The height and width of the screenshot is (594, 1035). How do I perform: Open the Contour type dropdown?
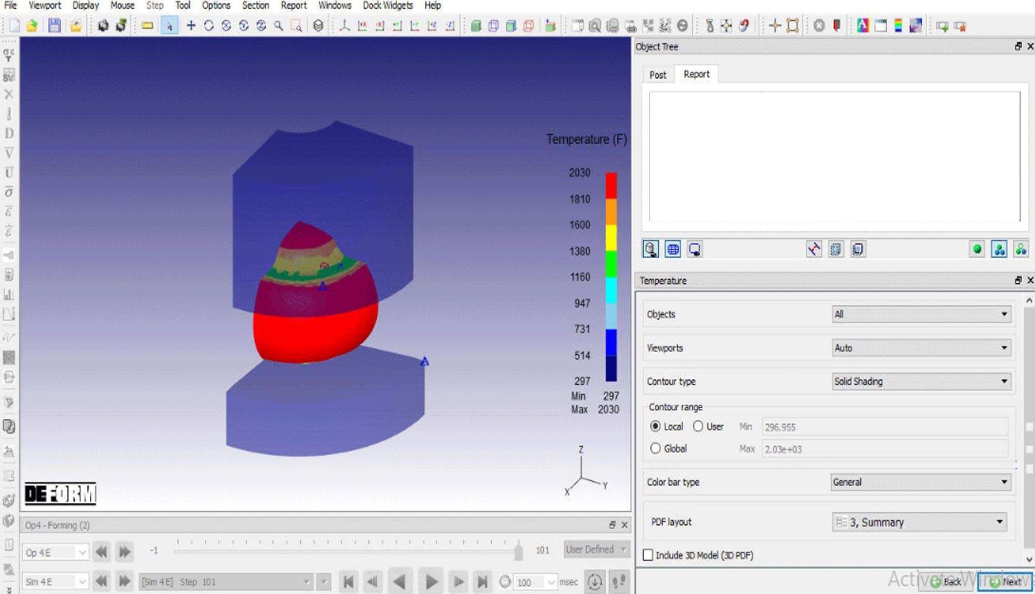921,381
